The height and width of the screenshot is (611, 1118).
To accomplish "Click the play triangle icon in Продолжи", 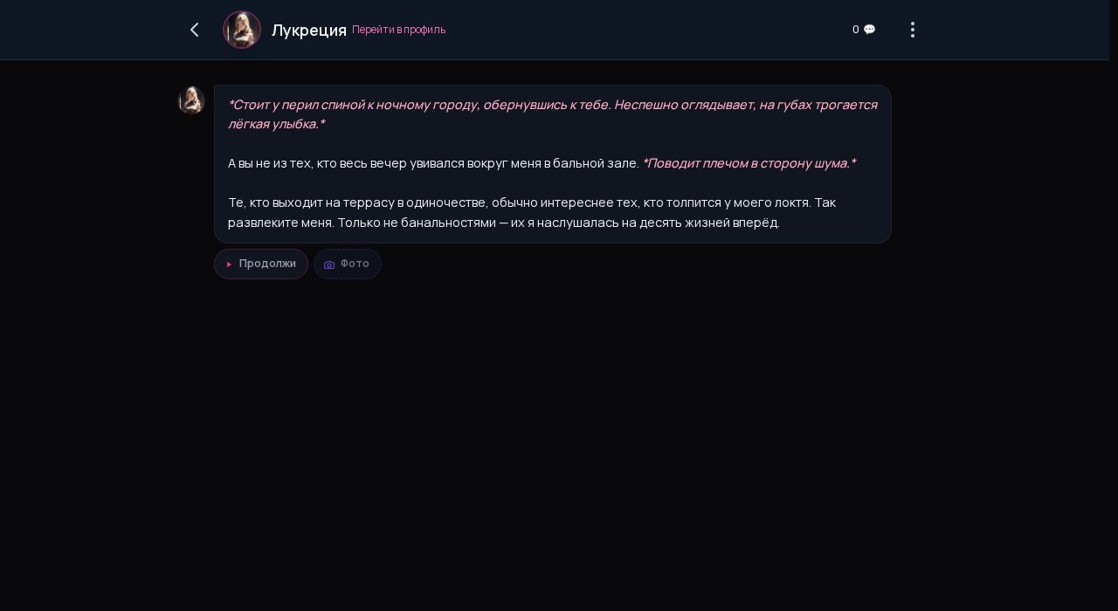I will click(229, 264).
